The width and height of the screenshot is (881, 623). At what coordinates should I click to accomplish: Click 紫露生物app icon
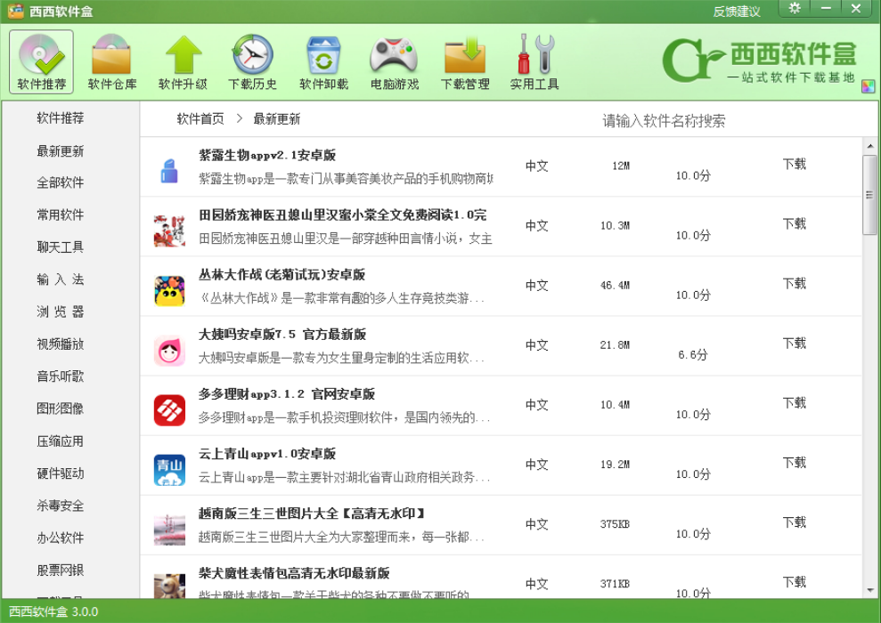tap(169, 171)
